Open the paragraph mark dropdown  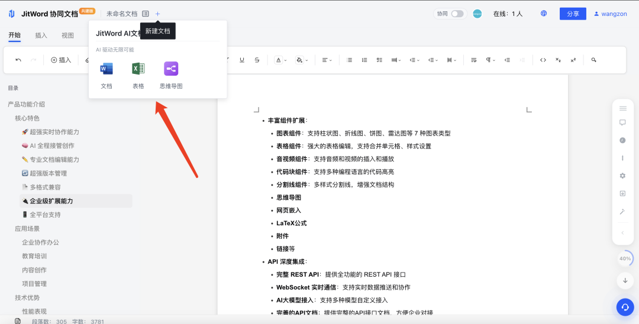pos(490,60)
